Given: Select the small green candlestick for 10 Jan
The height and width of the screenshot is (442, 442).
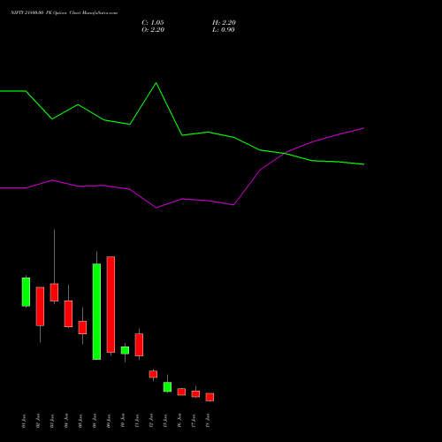Looking at the screenshot, I should pyautogui.click(x=125, y=350).
